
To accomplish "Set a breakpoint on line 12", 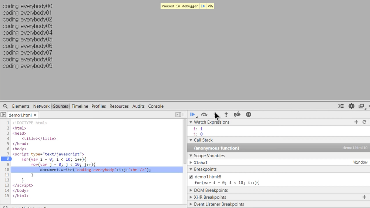I will [x=7, y=180].
